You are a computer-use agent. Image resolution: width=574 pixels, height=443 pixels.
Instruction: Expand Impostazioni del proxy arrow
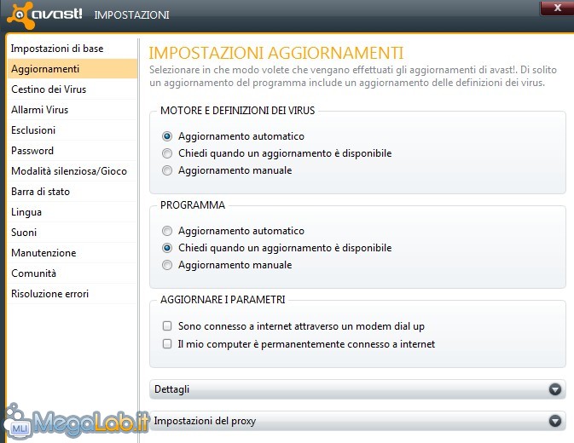555,421
